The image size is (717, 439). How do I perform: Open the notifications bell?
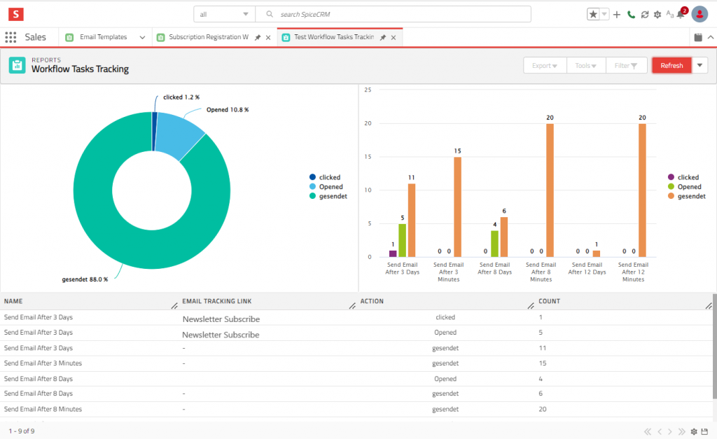tap(681, 15)
